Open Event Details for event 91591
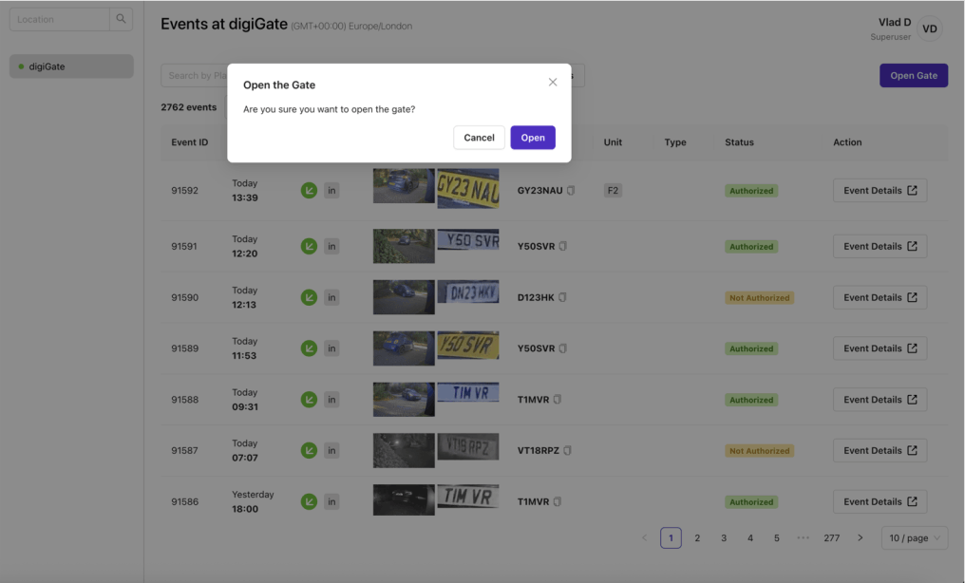The height and width of the screenshot is (583, 965). click(x=880, y=246)
